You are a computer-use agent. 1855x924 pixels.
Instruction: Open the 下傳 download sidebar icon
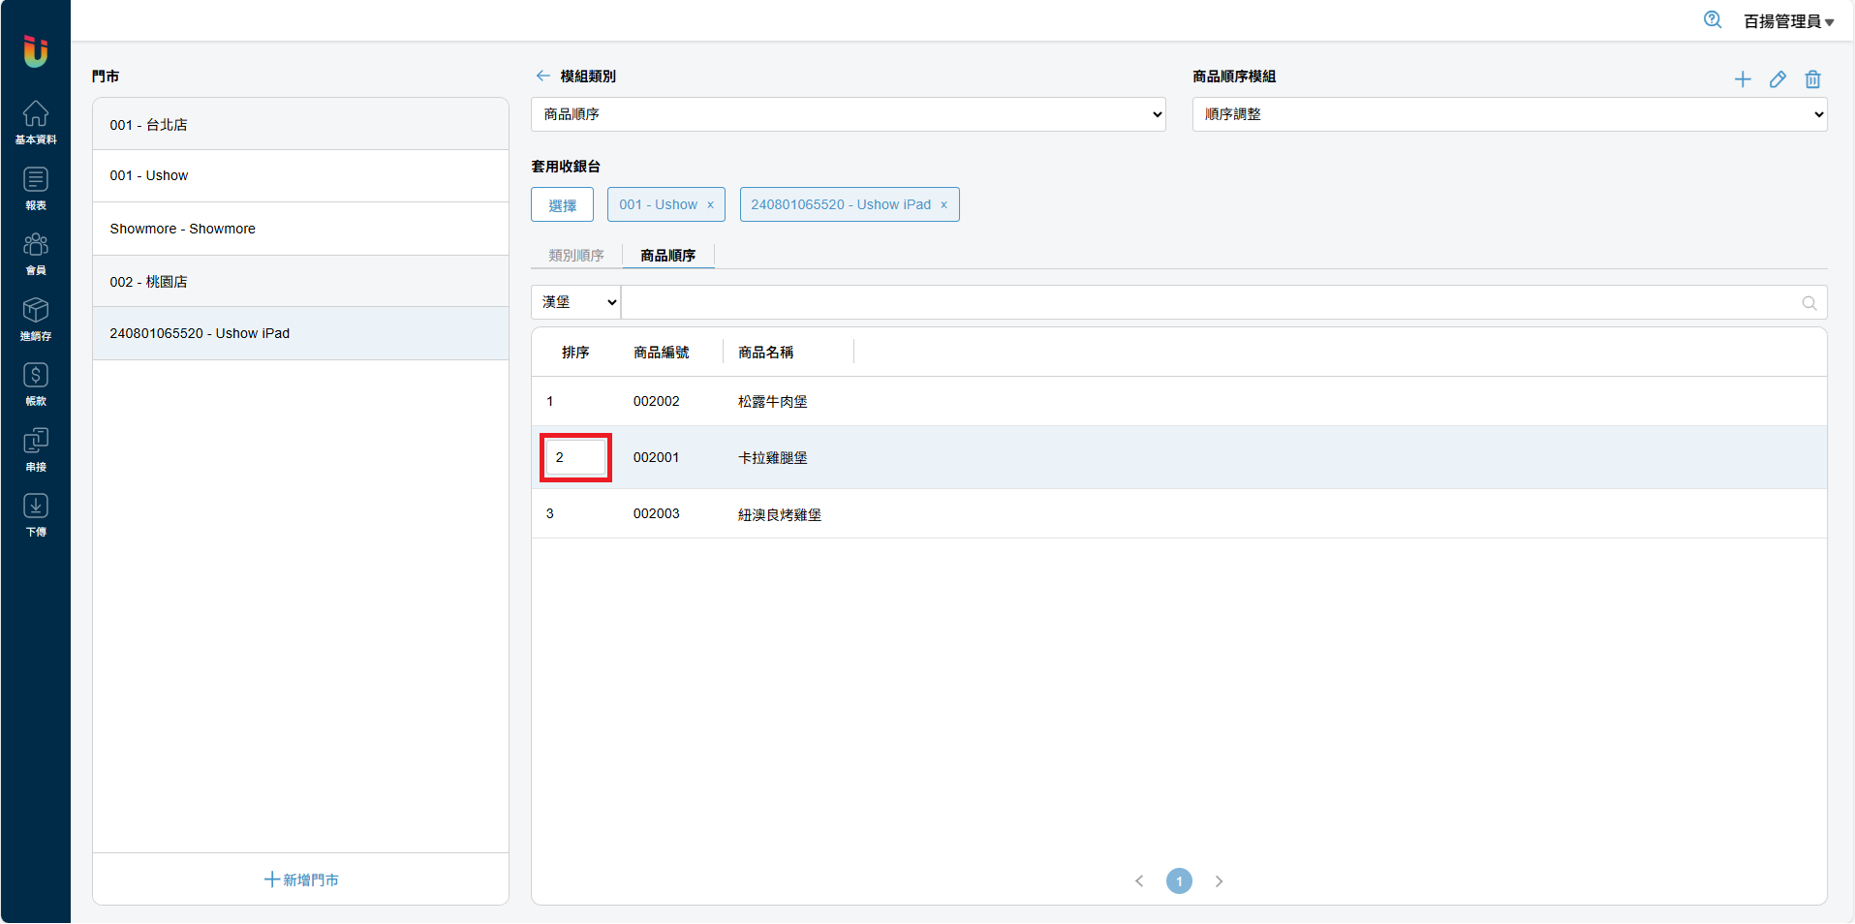[x=36, y=514]
